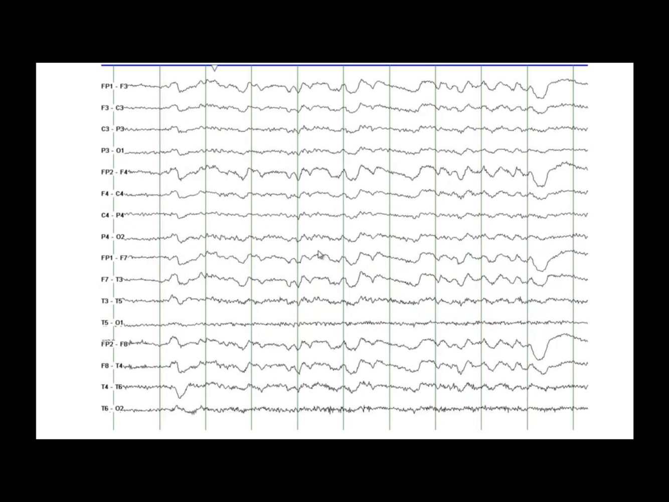The image size is (669, 502).
Task: Select the T4 - T6 channel label
Action: [112, 387]
